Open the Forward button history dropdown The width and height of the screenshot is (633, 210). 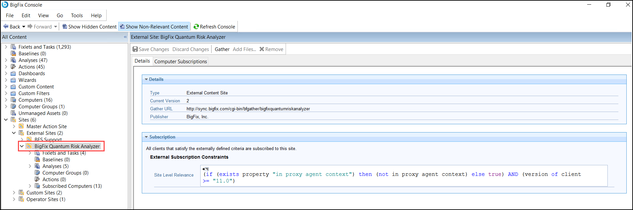[x=55, y=27]
